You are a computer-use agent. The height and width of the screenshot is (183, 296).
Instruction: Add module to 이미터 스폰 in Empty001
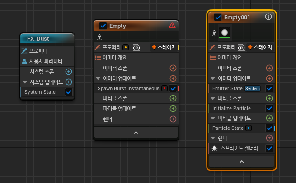click(x=269, y=68)
